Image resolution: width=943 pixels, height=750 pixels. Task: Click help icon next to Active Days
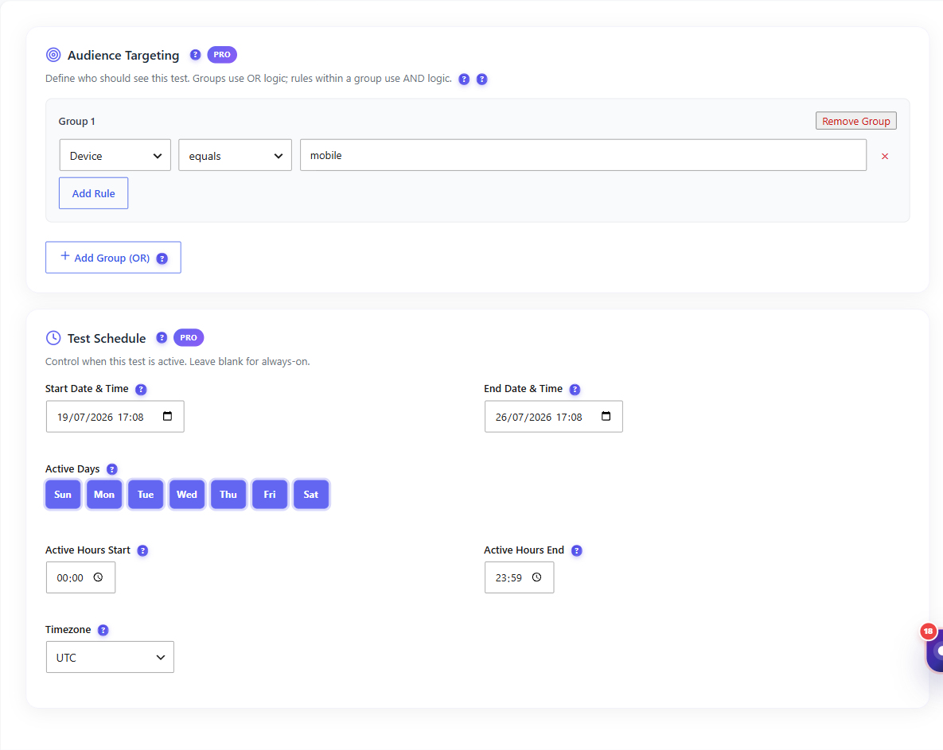coord(112,469)
